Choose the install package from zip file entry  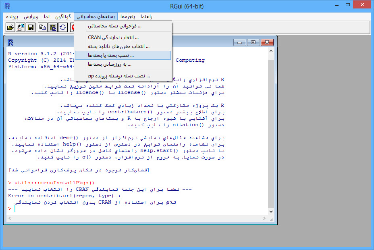click(123, 76)
